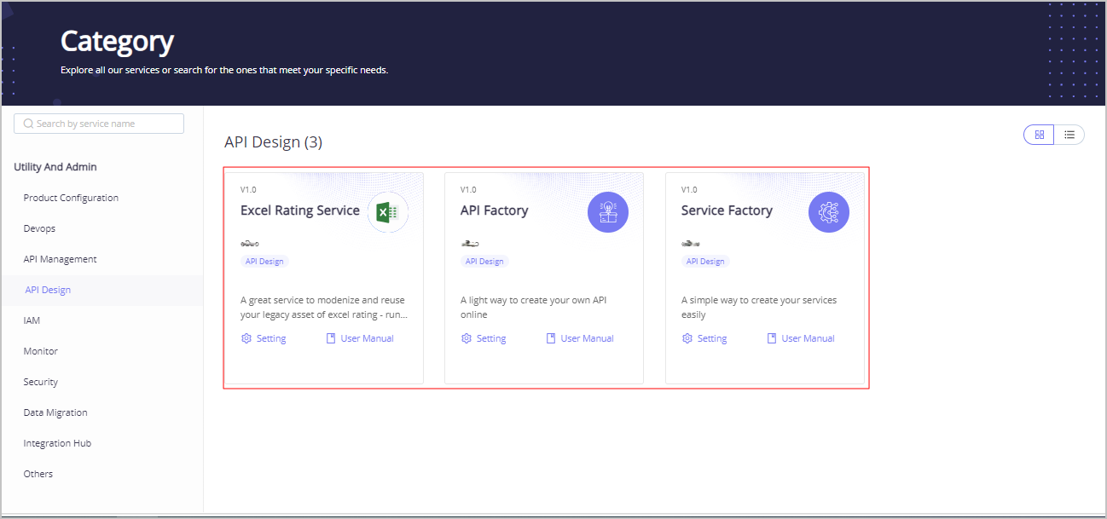This screenshot has width=1107, height=519.
Task: Open Setting gear icon on API Factory card
Action: point(467,338)
